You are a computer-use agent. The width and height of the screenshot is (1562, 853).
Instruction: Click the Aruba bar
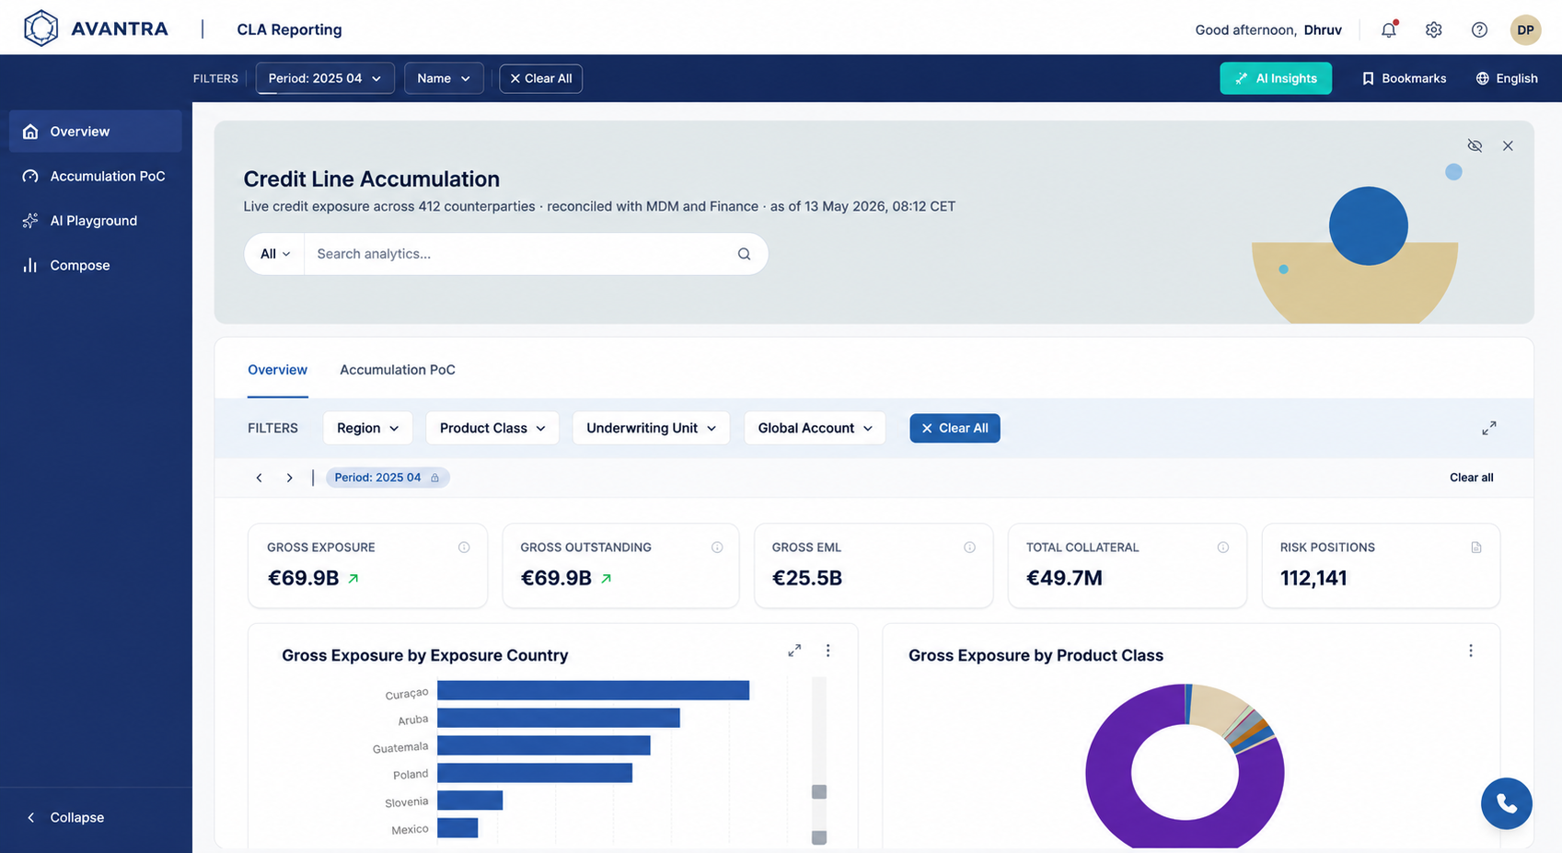coord(558,718)
